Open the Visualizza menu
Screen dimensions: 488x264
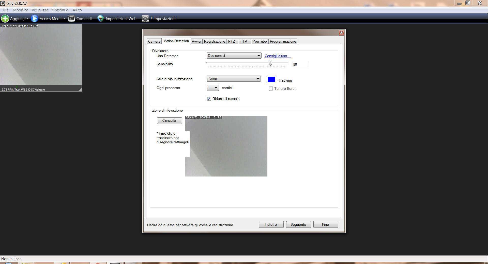(40, 10)
